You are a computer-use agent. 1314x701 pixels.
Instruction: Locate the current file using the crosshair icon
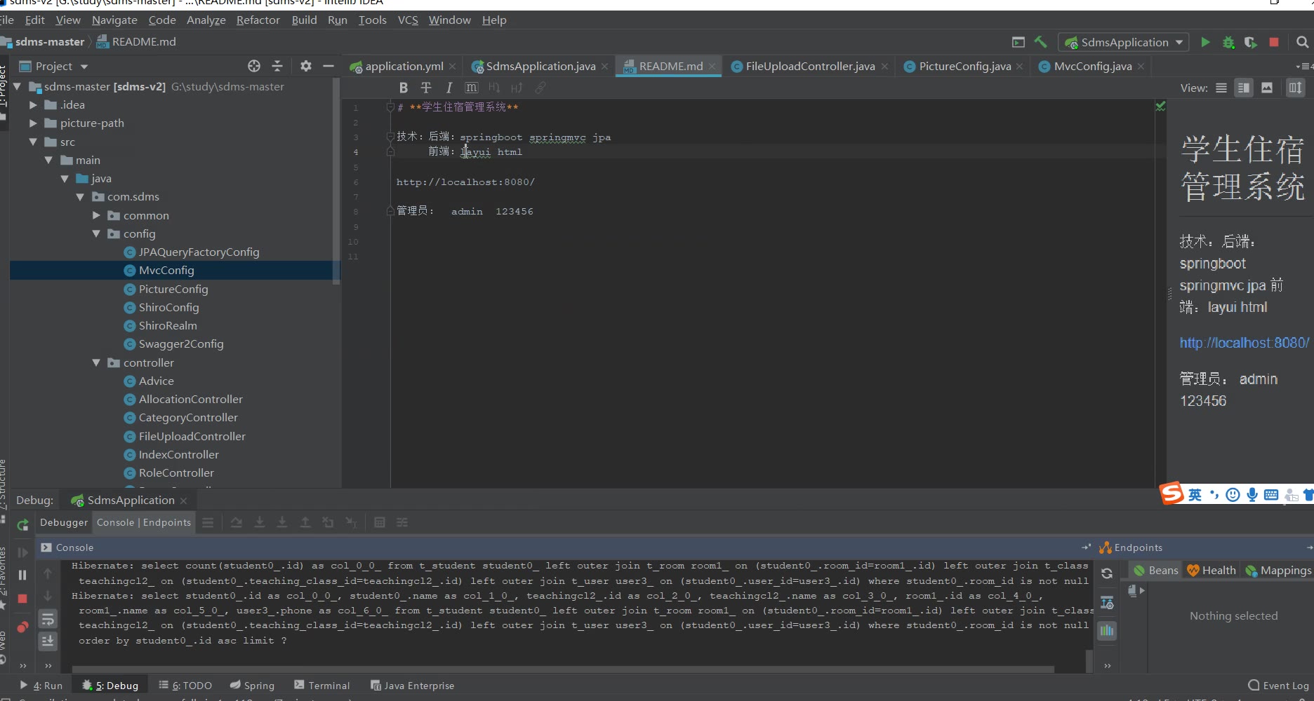(x=254, y=66)
